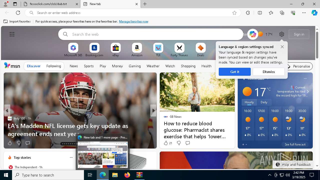Click the vertical page scrollbar
The height and width of the screenshot is (180, 320).
point(317,45)
